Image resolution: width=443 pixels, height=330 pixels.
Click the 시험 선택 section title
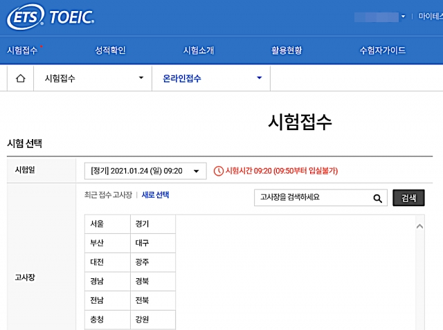click(x=25, y=143)
